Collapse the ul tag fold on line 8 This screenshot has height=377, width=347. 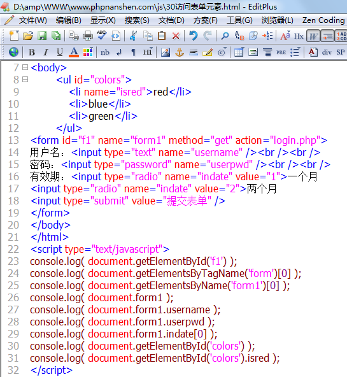[x=25, y=80]
